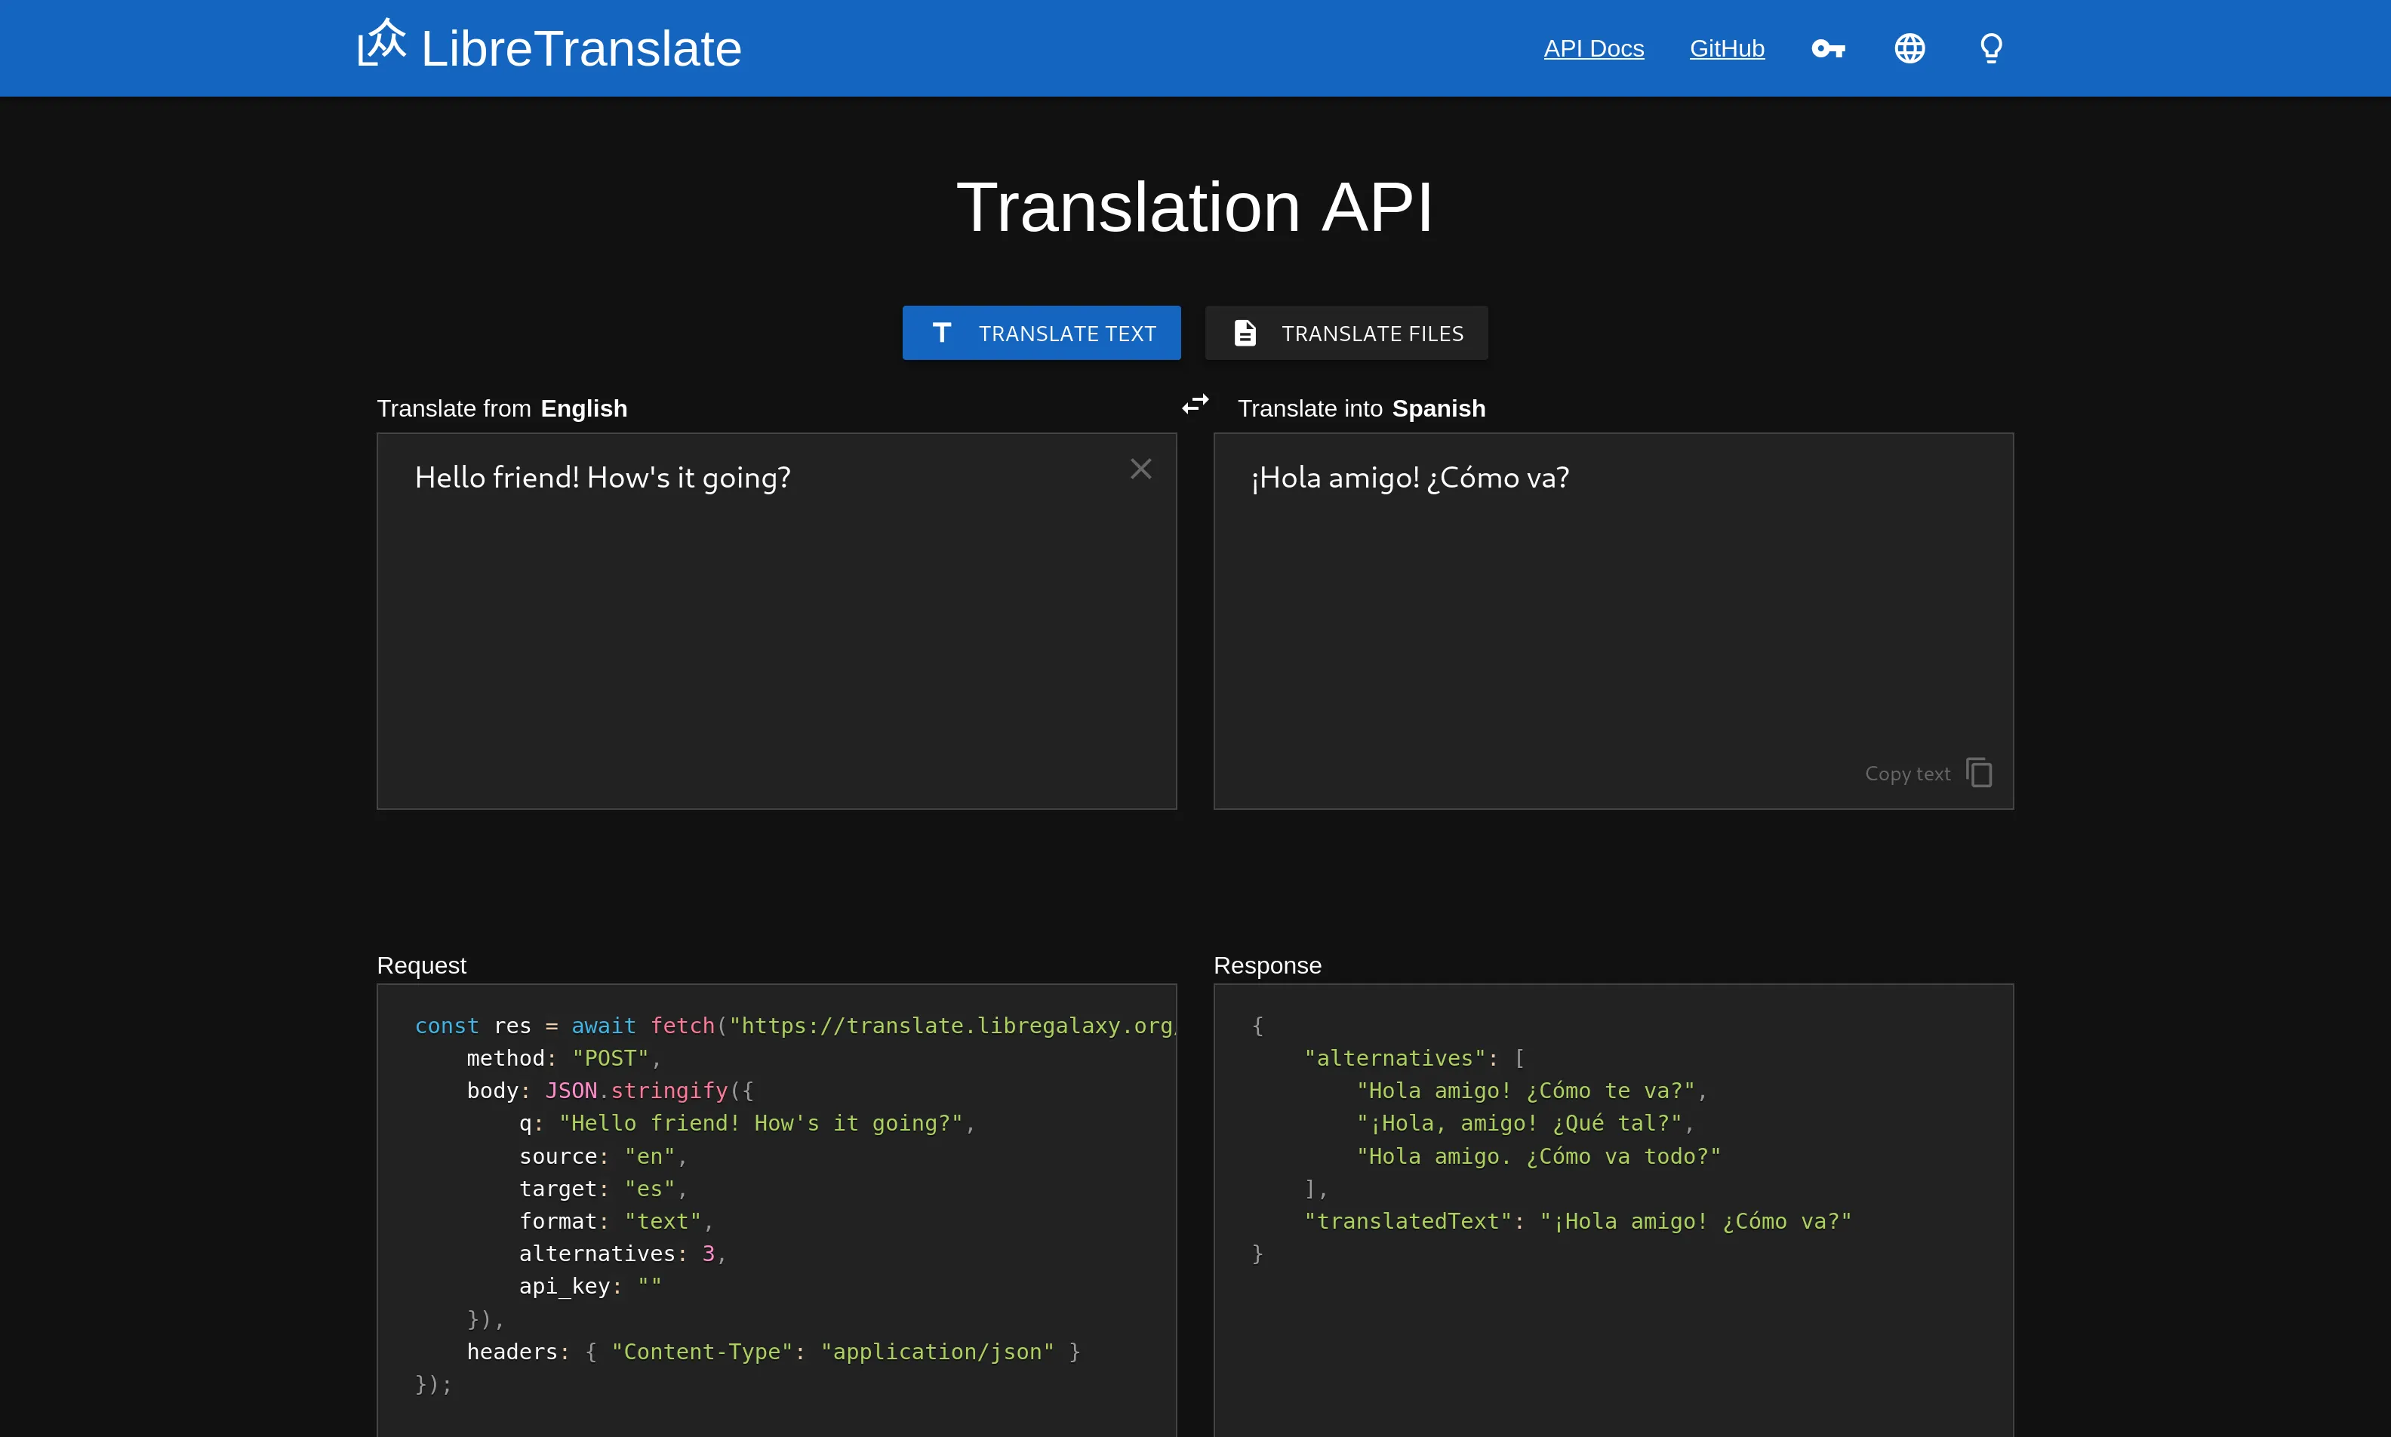Click the document icon on Translate Files
This screenshot has width=2391, height=1437.
[x=1245, y=333]
